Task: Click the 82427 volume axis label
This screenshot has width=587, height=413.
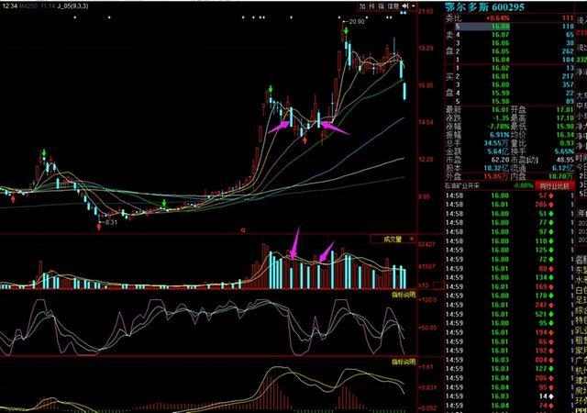Action: point(426,244)
